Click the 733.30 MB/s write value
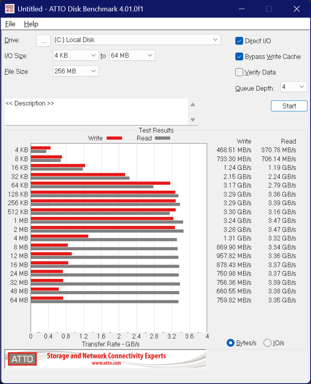This screenshot has height=384, width=311. (234, 159)
